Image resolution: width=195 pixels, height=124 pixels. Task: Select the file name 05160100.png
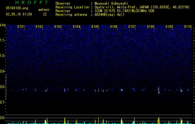(17, 8)
